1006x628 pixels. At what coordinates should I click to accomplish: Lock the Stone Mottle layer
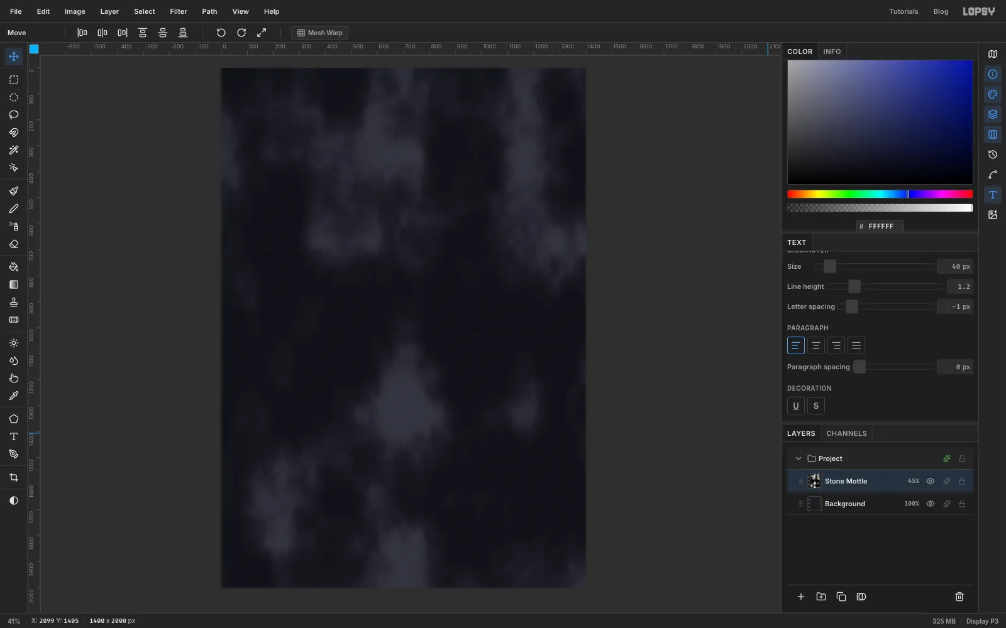pos(961,481)
